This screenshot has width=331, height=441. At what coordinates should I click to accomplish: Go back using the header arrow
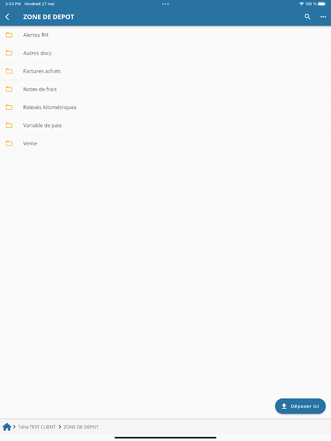pos(7,17)
